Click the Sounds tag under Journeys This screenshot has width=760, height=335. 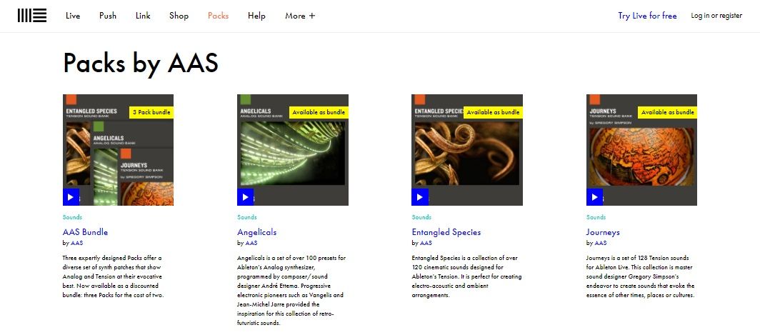[x=596, y=217]
